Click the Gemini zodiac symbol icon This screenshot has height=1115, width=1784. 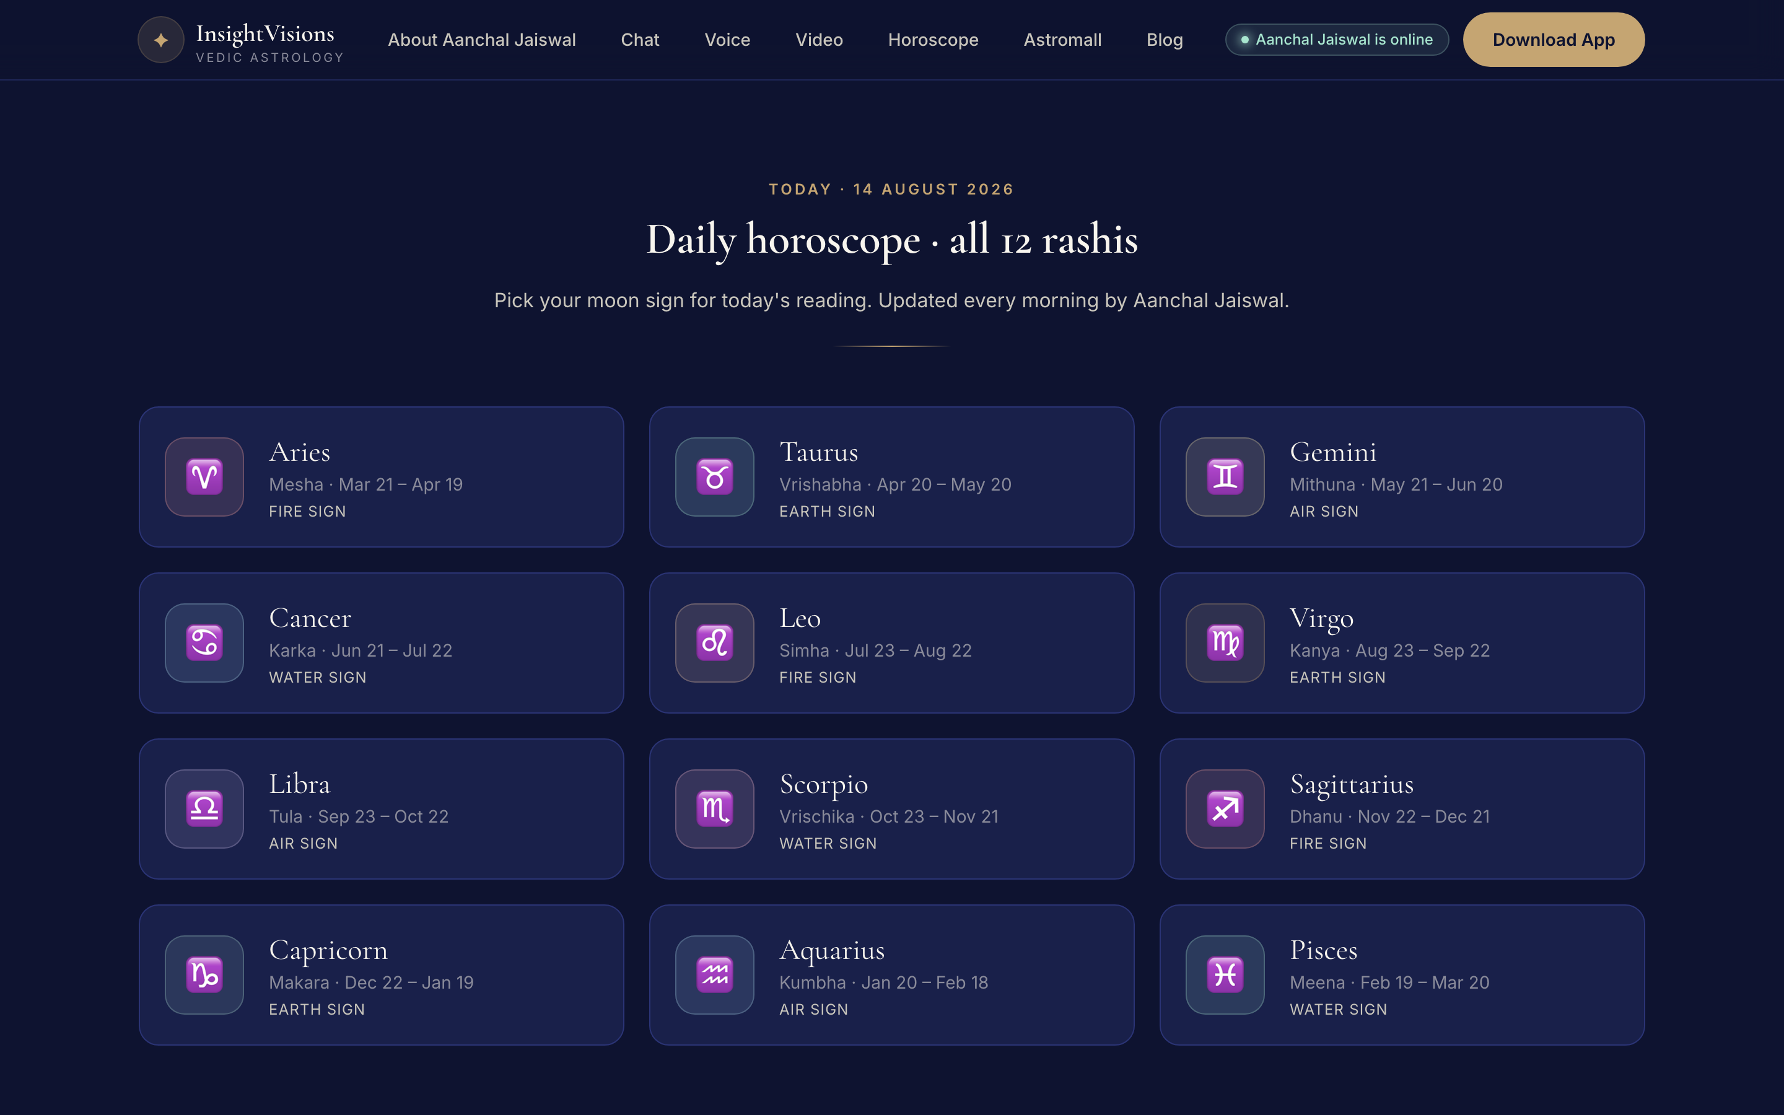click(1225, 477)
